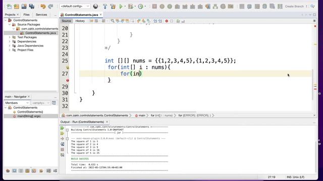Click the Save All toolbar icon

(31, 7)
